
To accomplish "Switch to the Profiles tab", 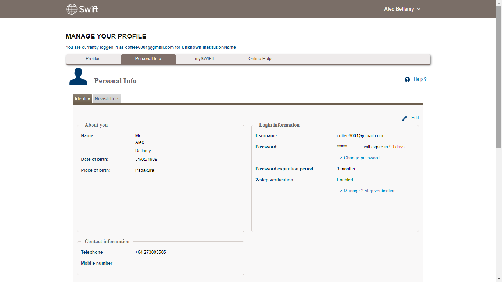I will [93, 59].
